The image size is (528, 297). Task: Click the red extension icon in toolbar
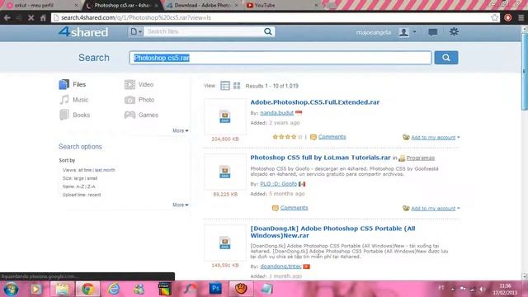coord(508,17)
